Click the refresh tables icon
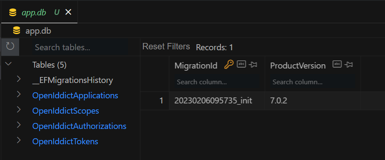 click(x=10, y=46)
